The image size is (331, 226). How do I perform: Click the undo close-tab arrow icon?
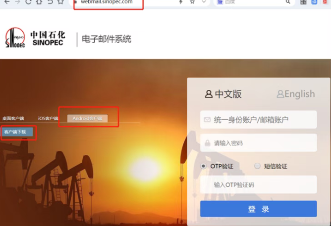click(50, 2)
